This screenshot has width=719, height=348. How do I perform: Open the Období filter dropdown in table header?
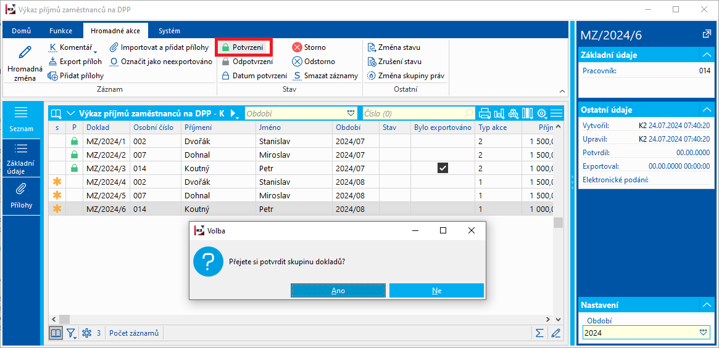[351, 113]
